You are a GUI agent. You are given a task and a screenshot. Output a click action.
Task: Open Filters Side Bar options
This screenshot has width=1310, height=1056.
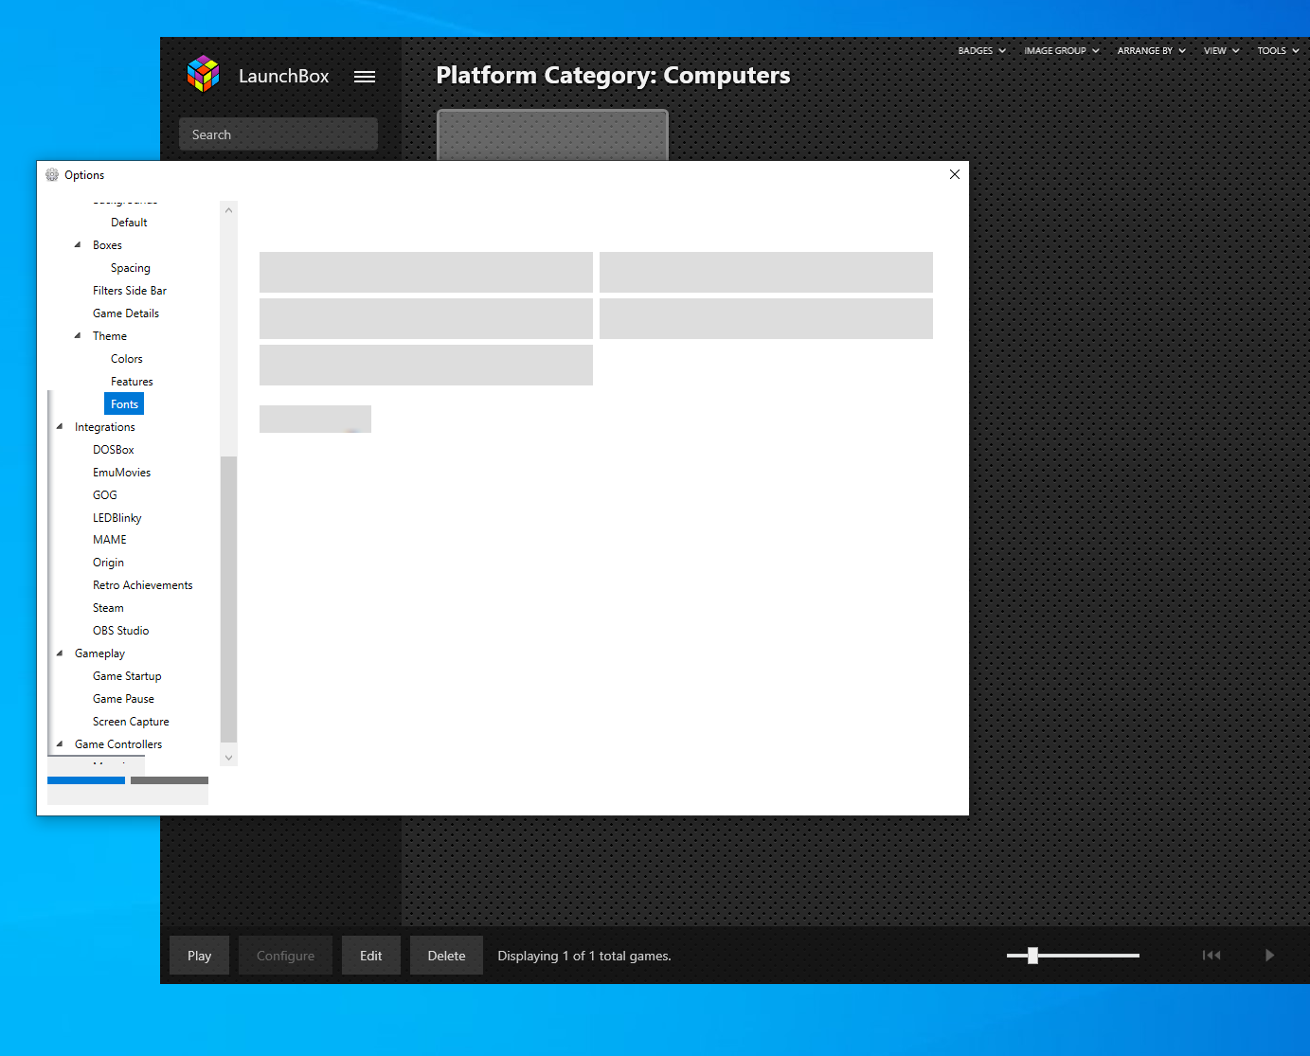tap(130, 291)
